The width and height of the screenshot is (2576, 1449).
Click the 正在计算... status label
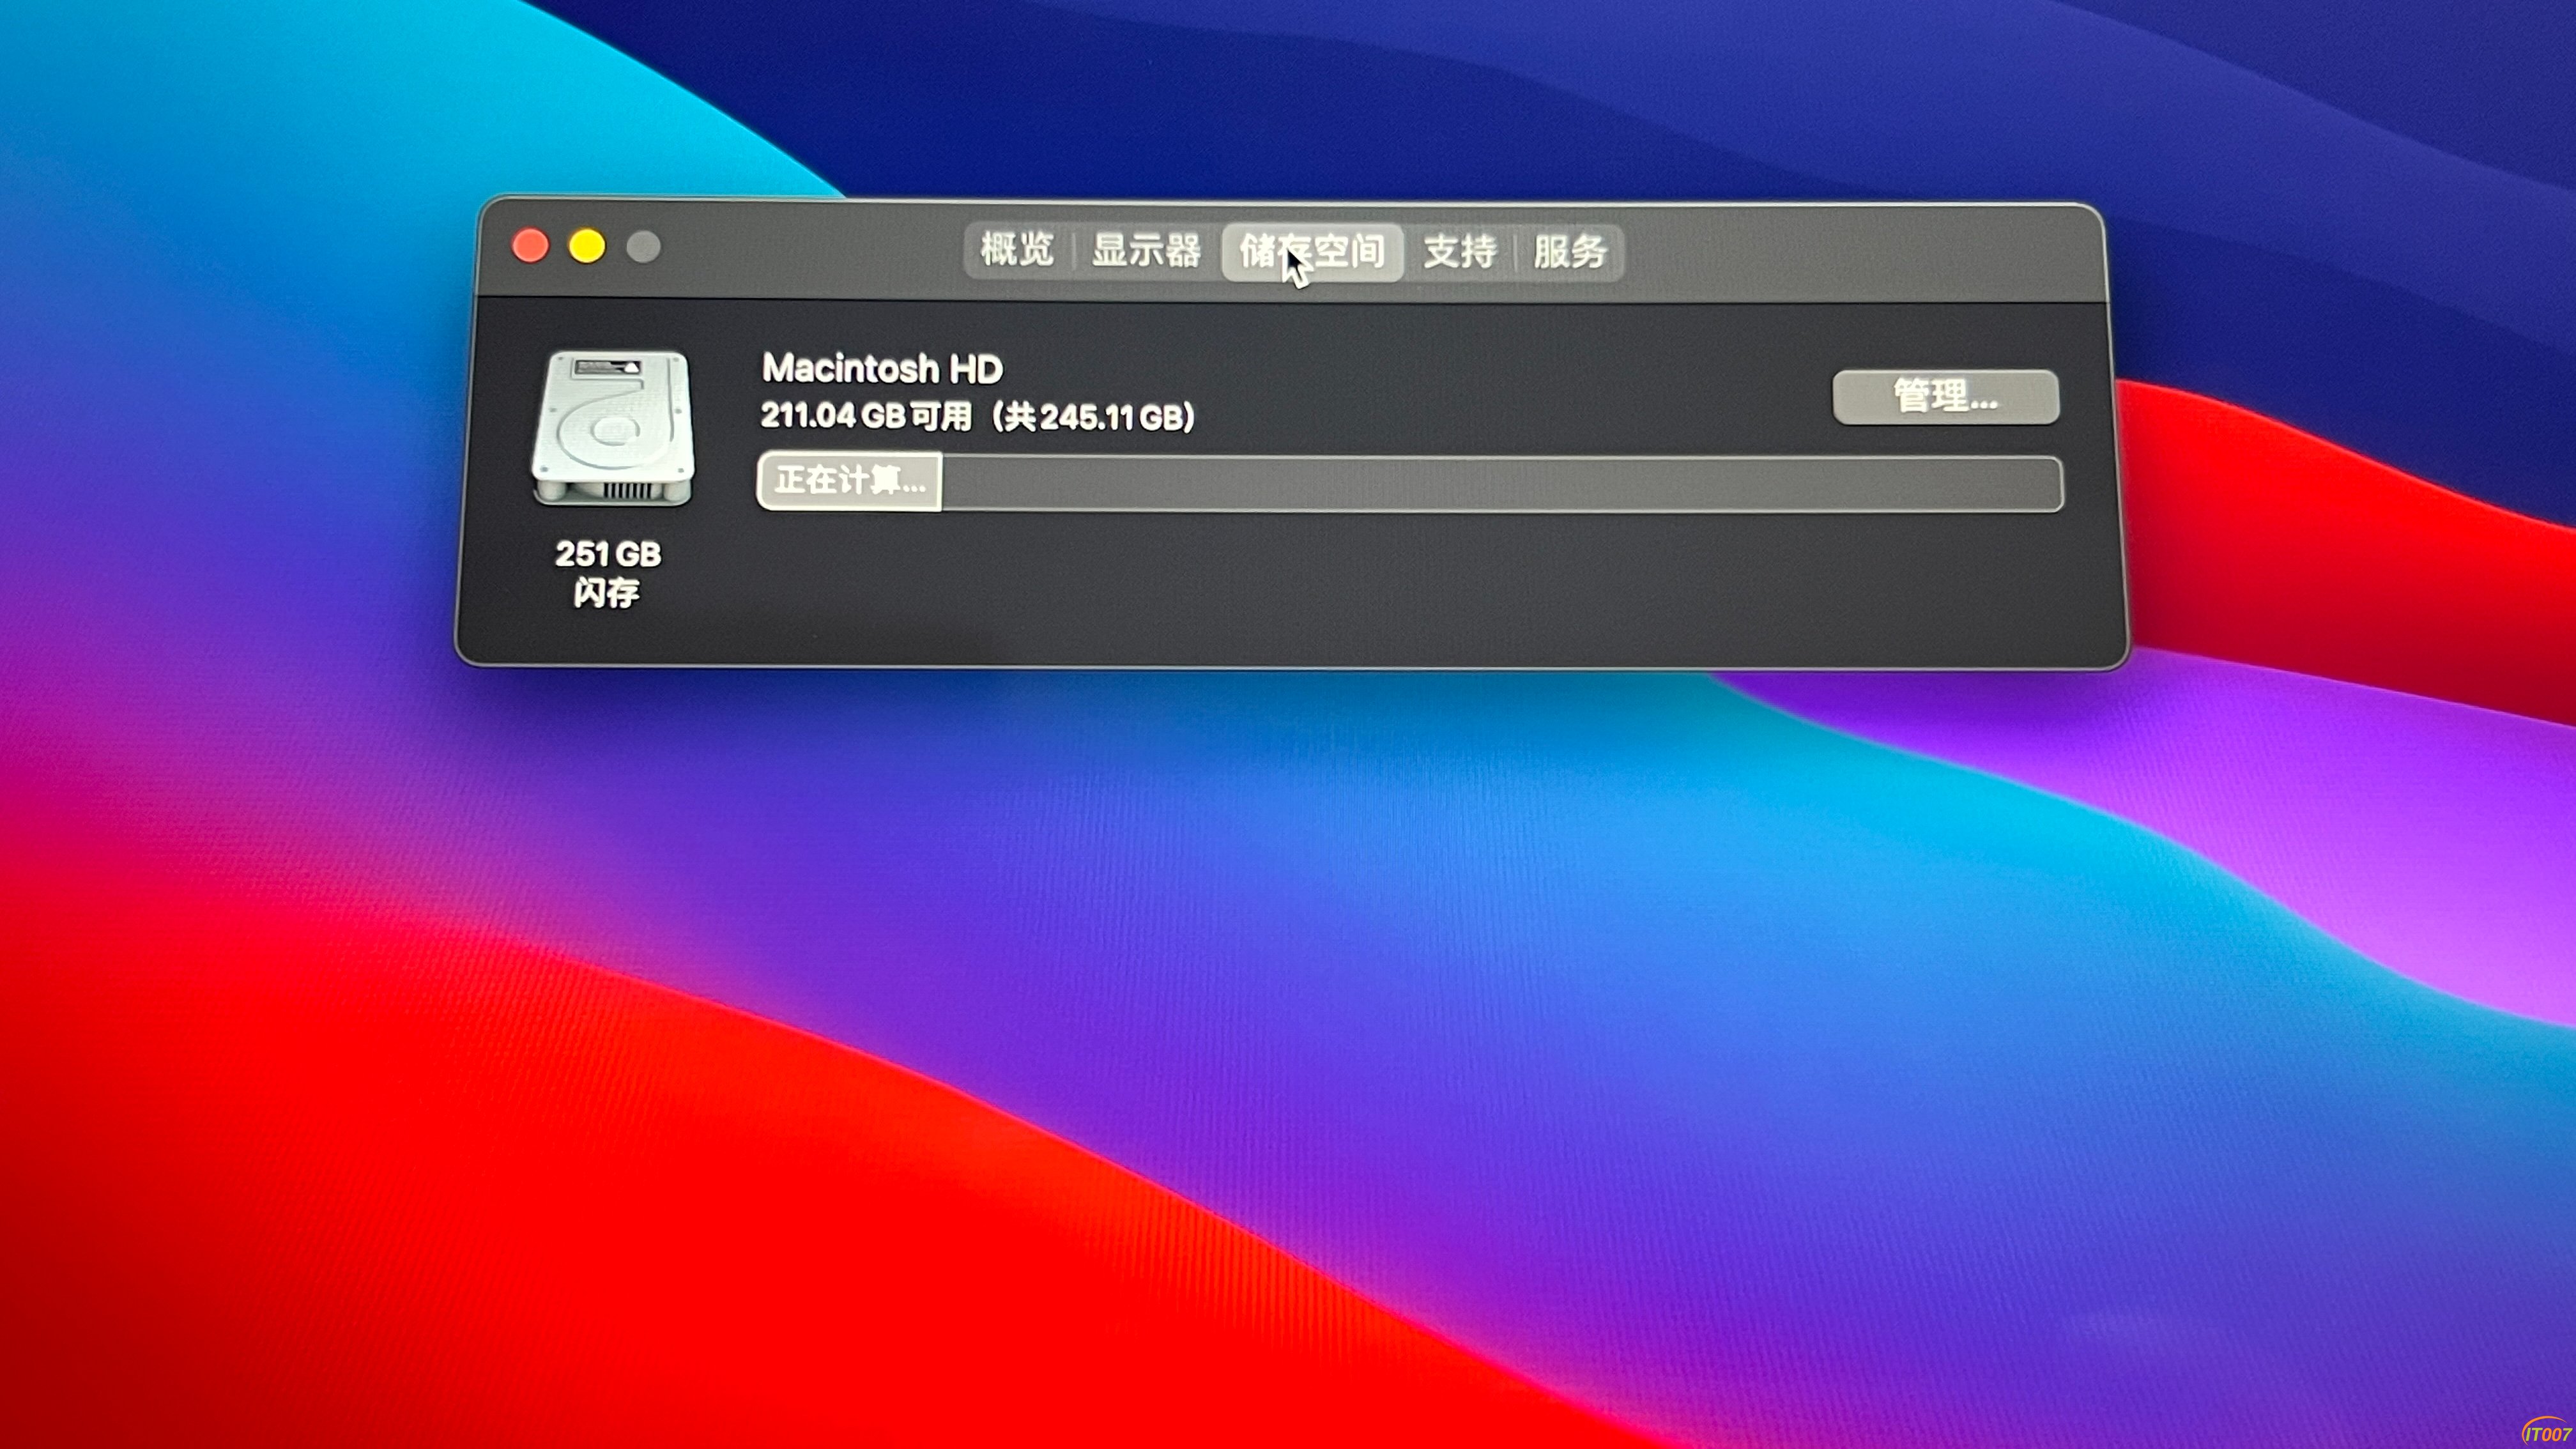tap(850, 481)
